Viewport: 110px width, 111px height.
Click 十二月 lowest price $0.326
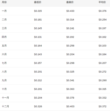coord(38,107)
